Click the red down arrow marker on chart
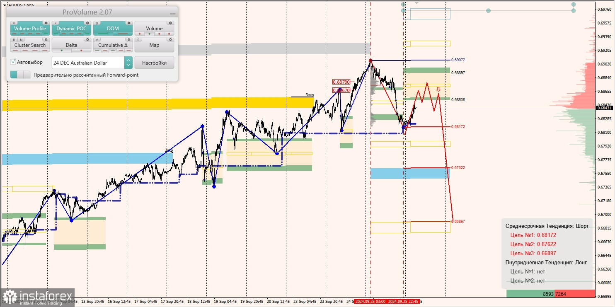This screenshot has height=307, width=615. coord(438,89)
